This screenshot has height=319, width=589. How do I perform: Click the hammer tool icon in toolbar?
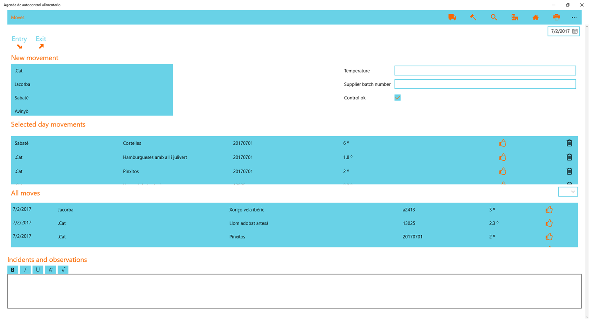point(473,17)
